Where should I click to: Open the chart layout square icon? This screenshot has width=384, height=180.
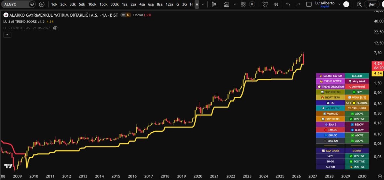309,4
